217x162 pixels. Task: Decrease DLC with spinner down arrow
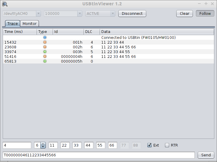coord(43,147)
